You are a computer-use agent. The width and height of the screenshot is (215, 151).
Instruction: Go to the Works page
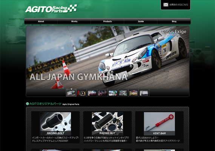74,22
